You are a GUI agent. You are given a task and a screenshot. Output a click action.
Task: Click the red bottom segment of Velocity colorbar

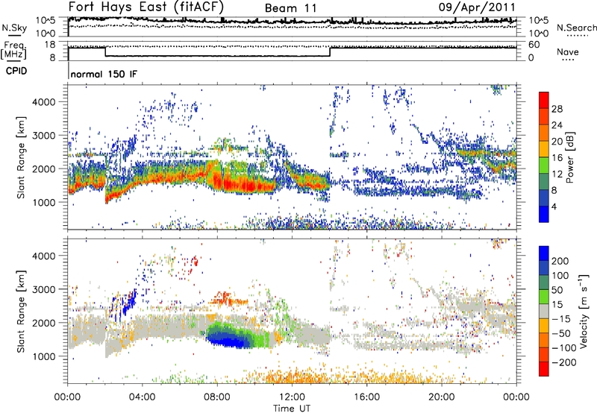[544, 369]
